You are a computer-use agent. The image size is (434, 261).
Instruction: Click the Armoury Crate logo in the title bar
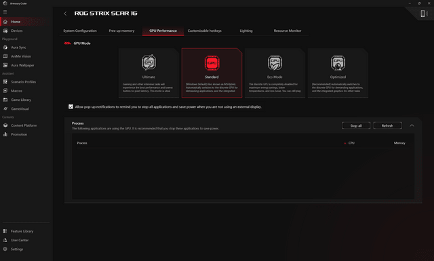click(x=5, y=3)
